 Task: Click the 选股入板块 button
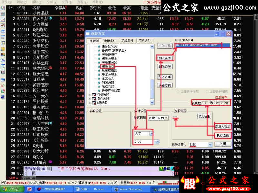click(x=223, y=126)
